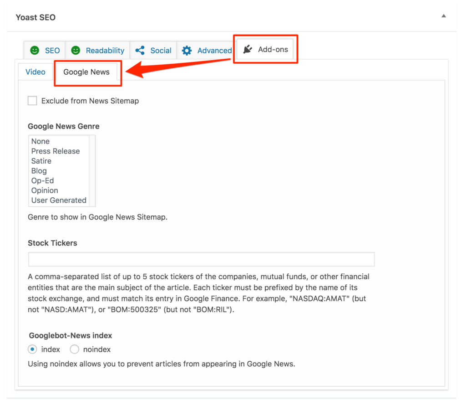Click the green smiley icon on SEO tab
Screen dimensions: 466x400
(35, 50)
